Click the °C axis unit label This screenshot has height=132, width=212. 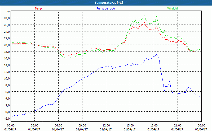[x=8, y=12]
